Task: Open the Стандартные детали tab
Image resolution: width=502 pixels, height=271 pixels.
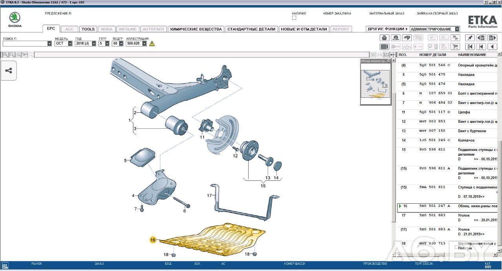Action: coord(251,29)
